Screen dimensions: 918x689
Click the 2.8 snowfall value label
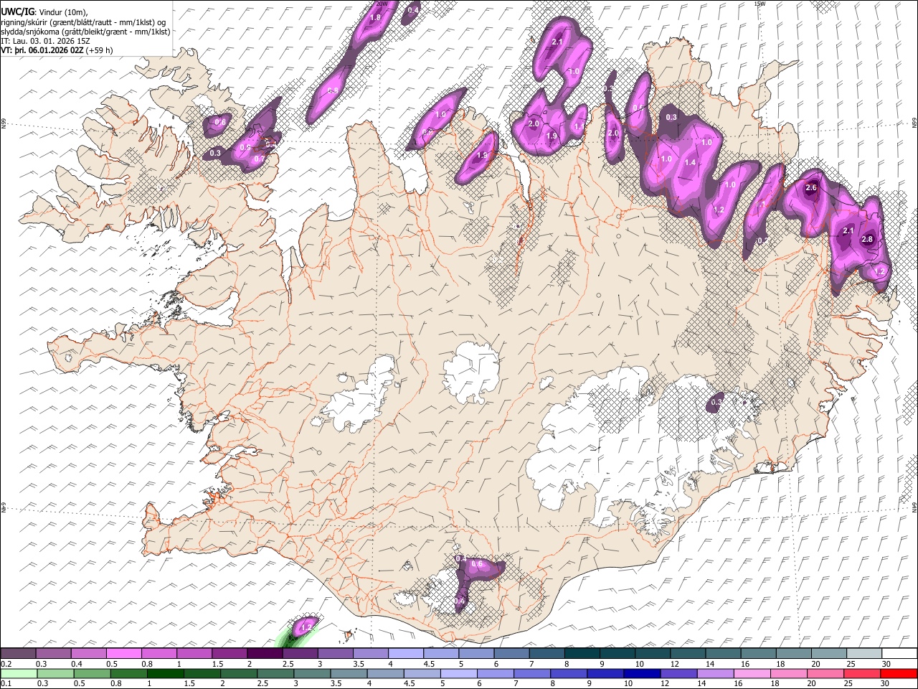click(x=867, y=240)
